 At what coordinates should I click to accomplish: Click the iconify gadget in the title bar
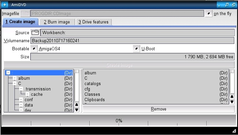(219, 5)
